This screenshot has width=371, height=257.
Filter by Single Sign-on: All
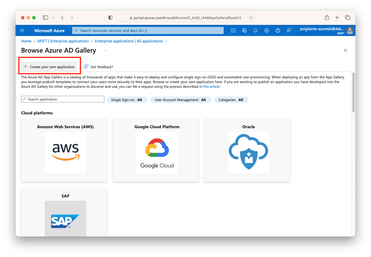tap(127, 100)
